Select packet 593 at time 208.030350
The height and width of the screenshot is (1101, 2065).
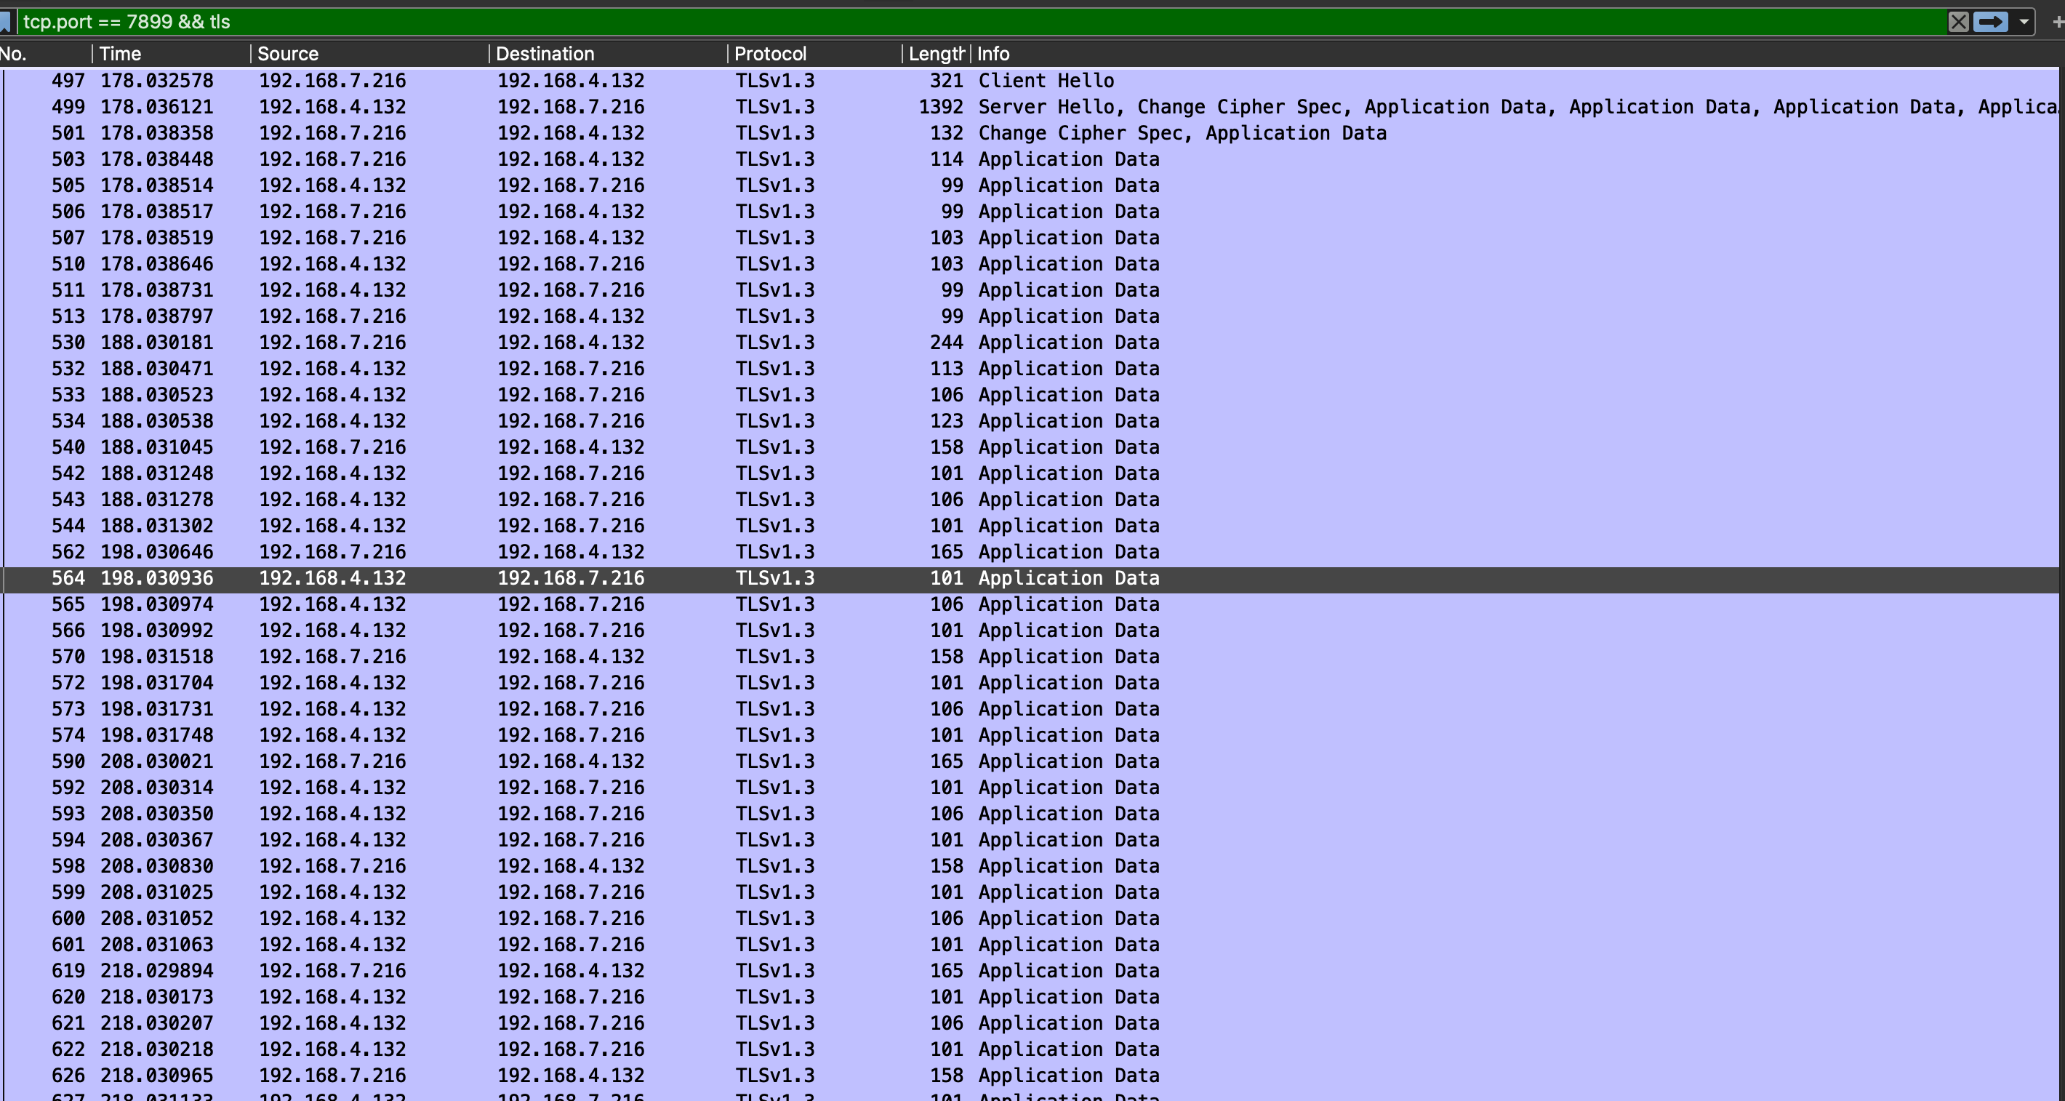coord(1031,814)
